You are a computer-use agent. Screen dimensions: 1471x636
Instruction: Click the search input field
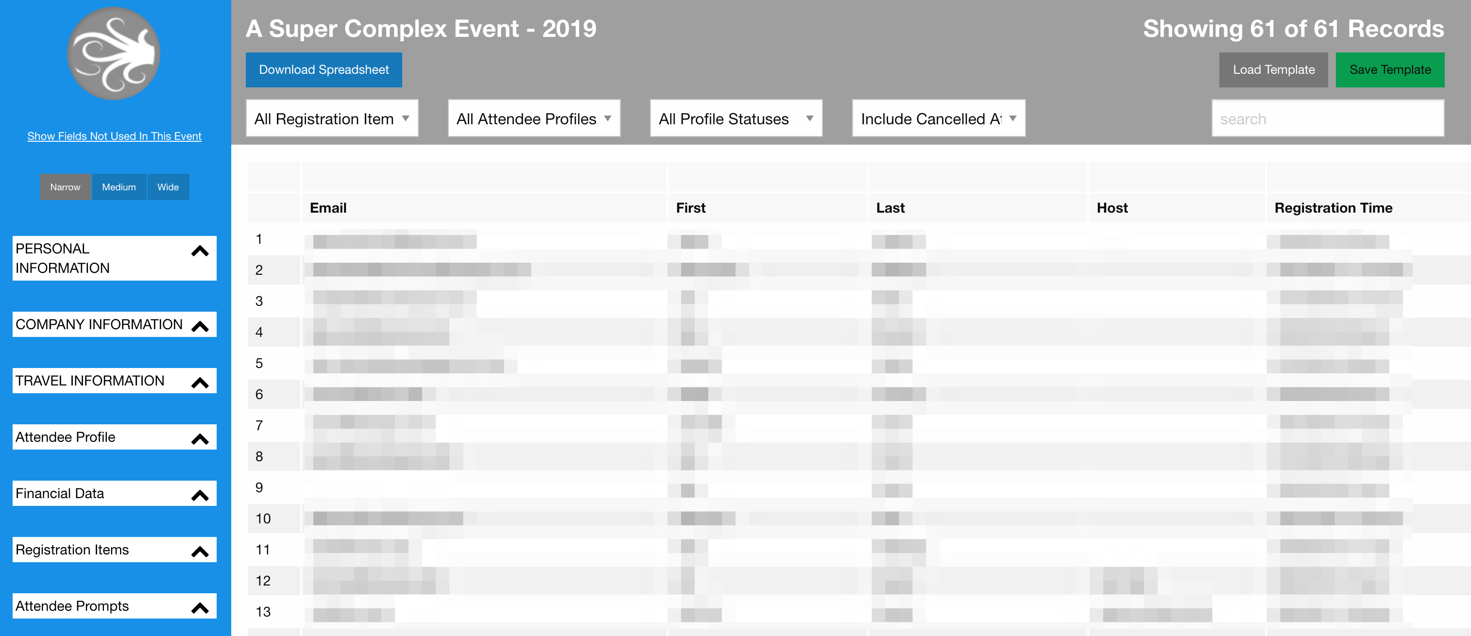(1328, 118)
